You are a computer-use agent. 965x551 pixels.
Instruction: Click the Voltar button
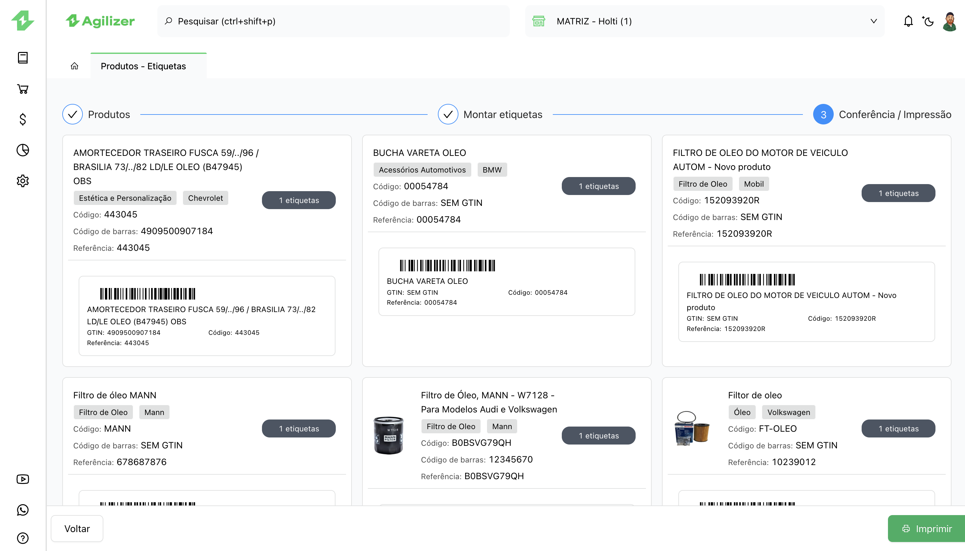point(77,529)
